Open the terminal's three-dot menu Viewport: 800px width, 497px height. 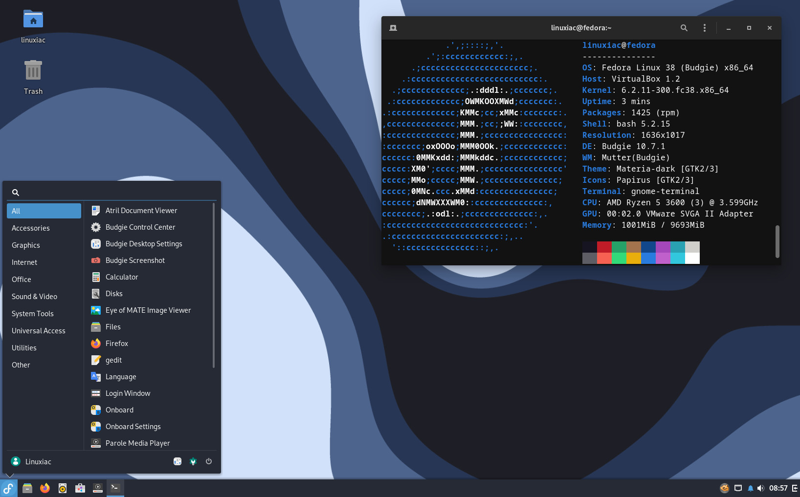pos(705,28)
